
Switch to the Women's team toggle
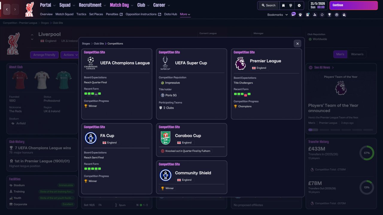click(357, 54)
